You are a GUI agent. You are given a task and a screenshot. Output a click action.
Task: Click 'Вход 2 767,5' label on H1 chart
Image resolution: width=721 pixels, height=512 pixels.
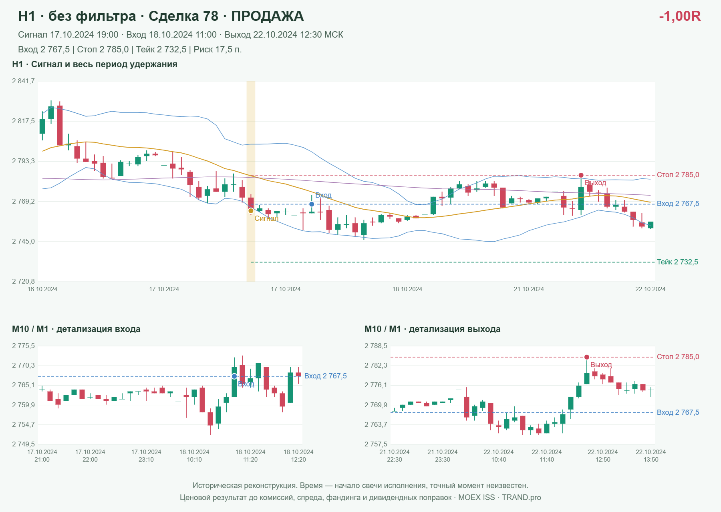coord(678,204)
